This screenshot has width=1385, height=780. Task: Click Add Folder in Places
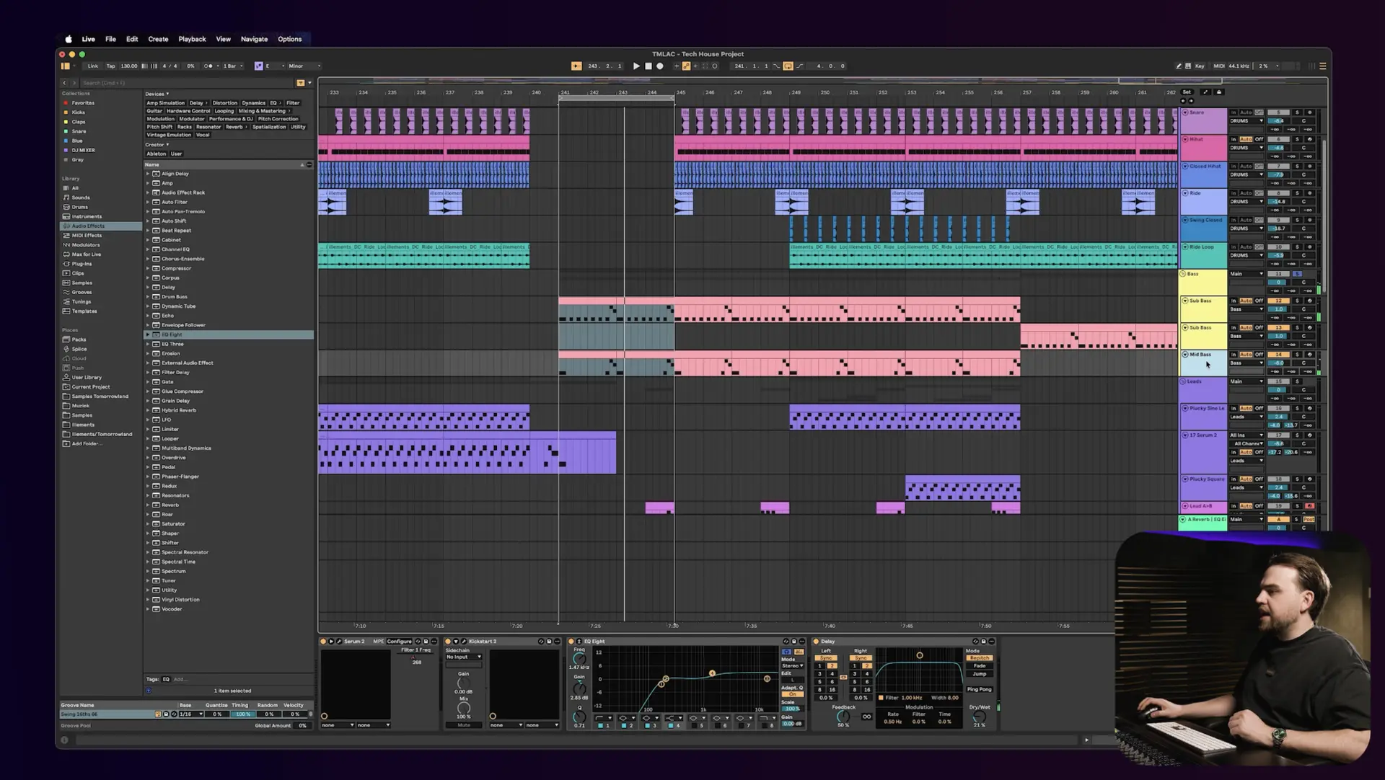(x=87, y=443)
